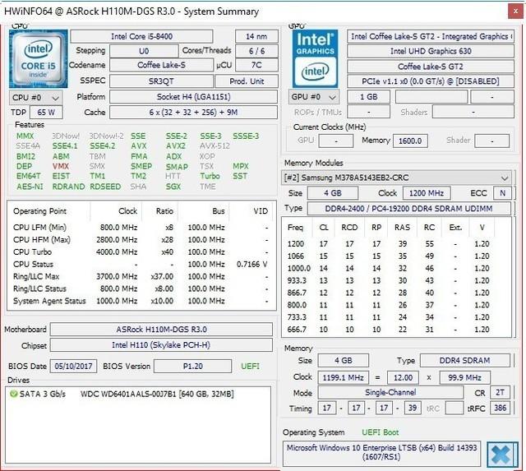
Task: Click the blue X close button at bottom right
Action: point(502,455)
